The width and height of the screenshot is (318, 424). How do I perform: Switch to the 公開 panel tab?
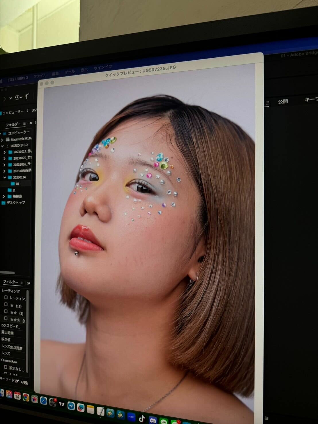283,101
